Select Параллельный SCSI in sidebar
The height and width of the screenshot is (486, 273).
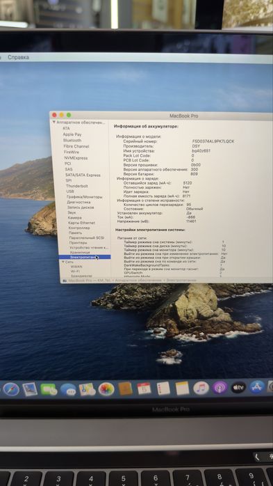[87, 237]
